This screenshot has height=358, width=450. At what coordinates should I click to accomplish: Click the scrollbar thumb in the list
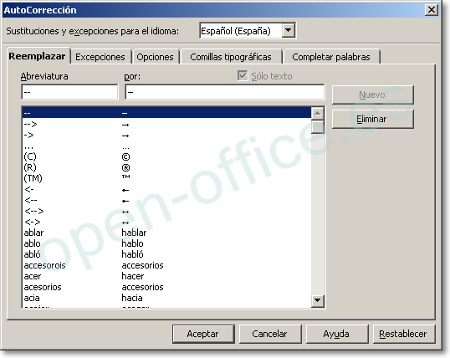(317, 127)
